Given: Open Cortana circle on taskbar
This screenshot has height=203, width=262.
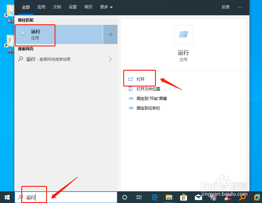Looking at the screenshot, I should pyautogui.click(x=125, y=198).
